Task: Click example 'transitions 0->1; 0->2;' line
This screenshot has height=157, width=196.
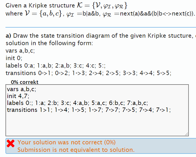Action: 89,73
